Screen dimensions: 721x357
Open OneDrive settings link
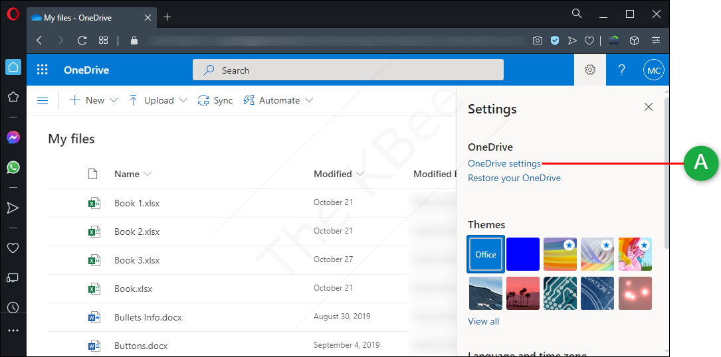(504, 163)
